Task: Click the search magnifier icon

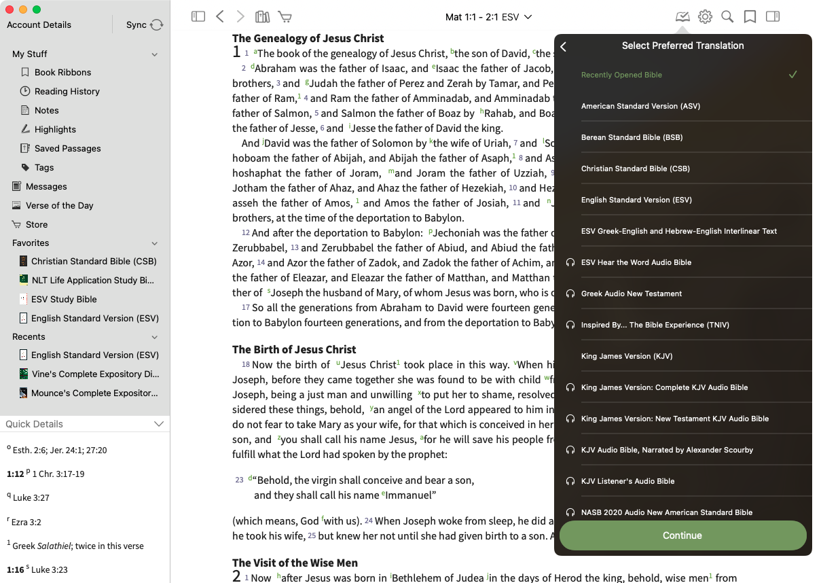Action: coord(727,16)
